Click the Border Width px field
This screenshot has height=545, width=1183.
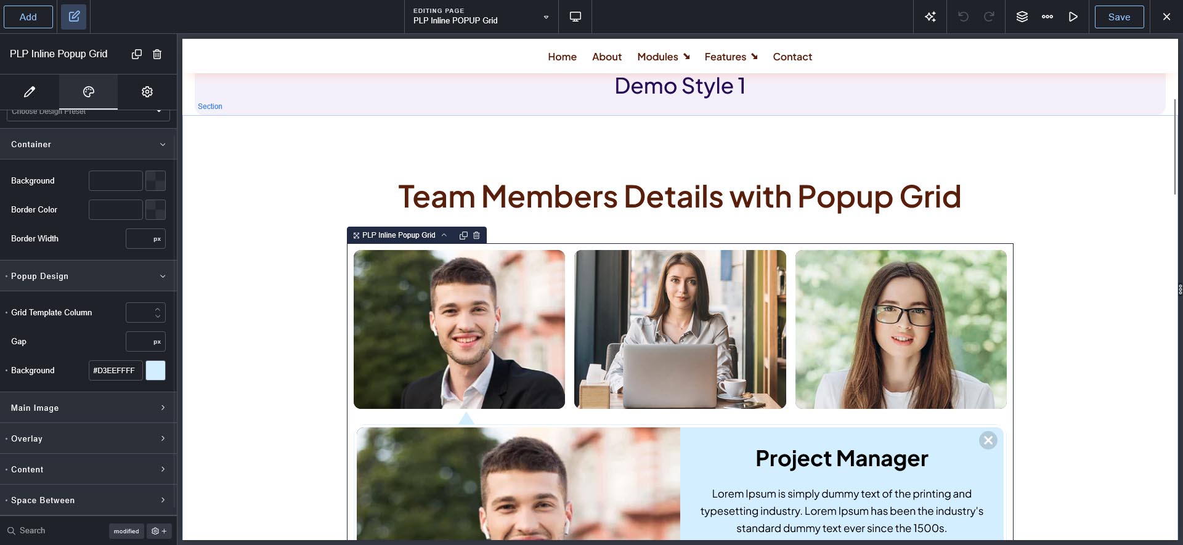tap(145, 238)
